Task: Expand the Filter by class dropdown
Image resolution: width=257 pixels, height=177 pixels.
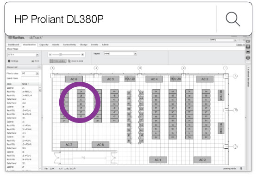Action: tap(30, 73)
